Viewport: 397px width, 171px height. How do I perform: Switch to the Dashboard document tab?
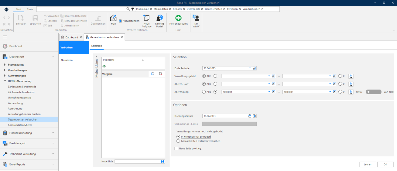72,37
